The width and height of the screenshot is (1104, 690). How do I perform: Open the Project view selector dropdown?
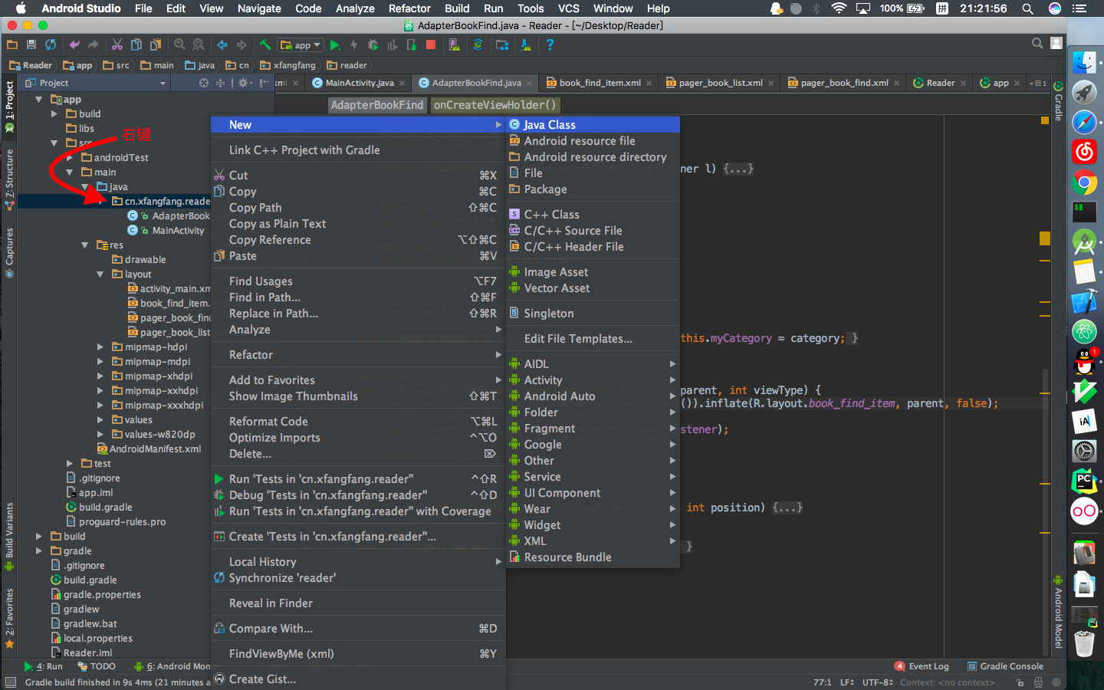tap(95, 83)
